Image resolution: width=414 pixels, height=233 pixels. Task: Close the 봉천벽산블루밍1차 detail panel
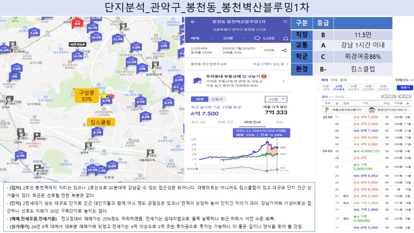click(x=285, y=22)
